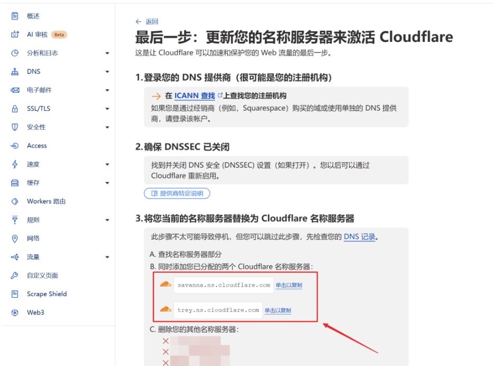Click the trey.ns.cloudflare.com nameserver field
494x366 pixels.
218,310
